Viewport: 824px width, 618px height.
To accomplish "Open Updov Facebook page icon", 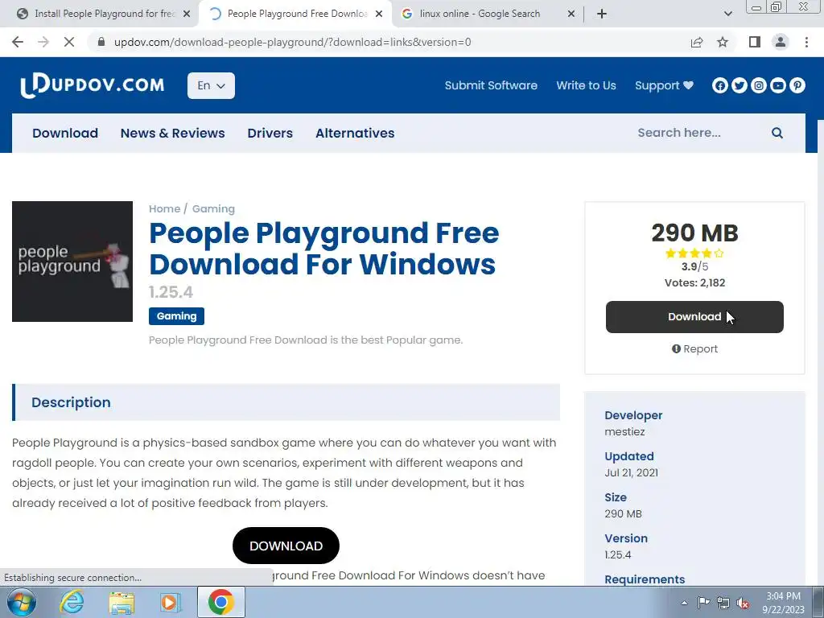I will click(720, 85).
